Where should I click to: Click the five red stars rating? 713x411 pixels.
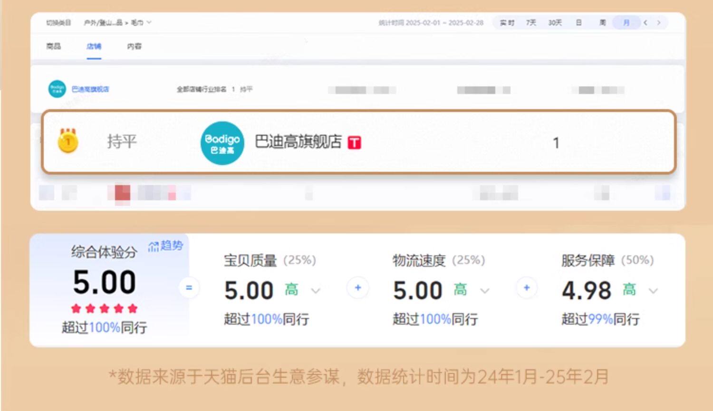tap(104, 308)
